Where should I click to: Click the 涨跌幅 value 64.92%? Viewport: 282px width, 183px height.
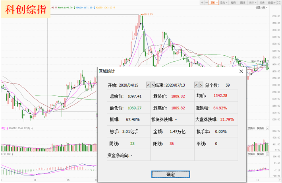click(220, 108)
